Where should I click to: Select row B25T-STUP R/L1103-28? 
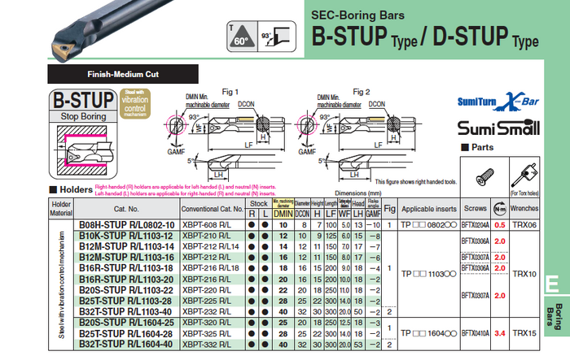227,301
